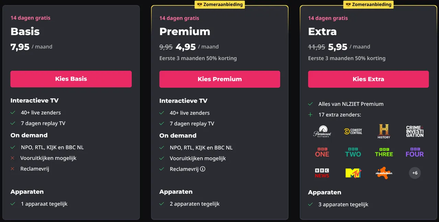Click the Basis plan title
Image resolution: width=439 pixels, height=222 pixels.
(25, 32)
